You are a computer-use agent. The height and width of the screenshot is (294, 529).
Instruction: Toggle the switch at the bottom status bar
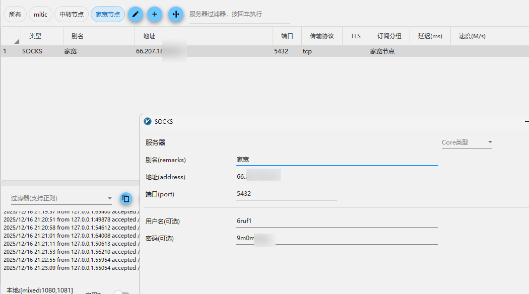pos(121,292)
